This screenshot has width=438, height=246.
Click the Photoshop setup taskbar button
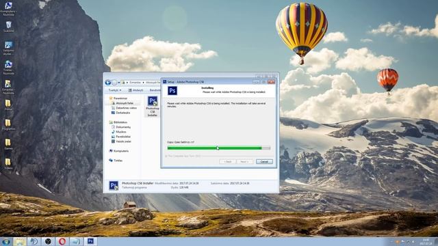90,241
